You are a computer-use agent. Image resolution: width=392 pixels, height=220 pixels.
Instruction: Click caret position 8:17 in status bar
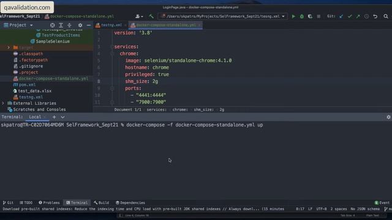point(300,209)
